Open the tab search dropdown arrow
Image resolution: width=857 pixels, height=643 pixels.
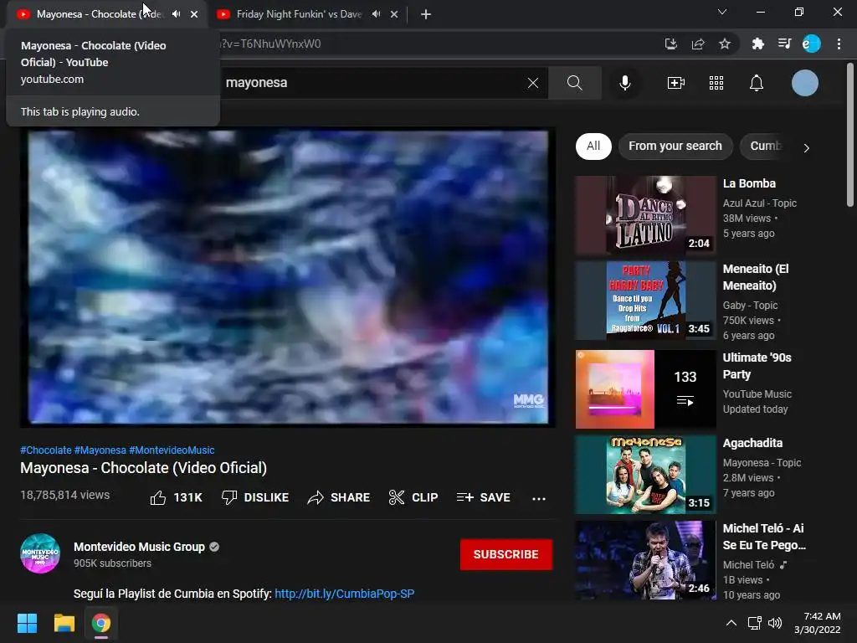click(722, 12)
